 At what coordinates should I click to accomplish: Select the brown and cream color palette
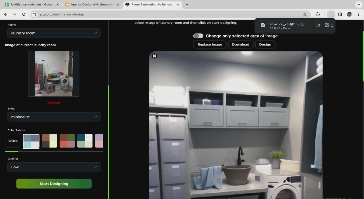pyautogui.click(x=49, y=141)
